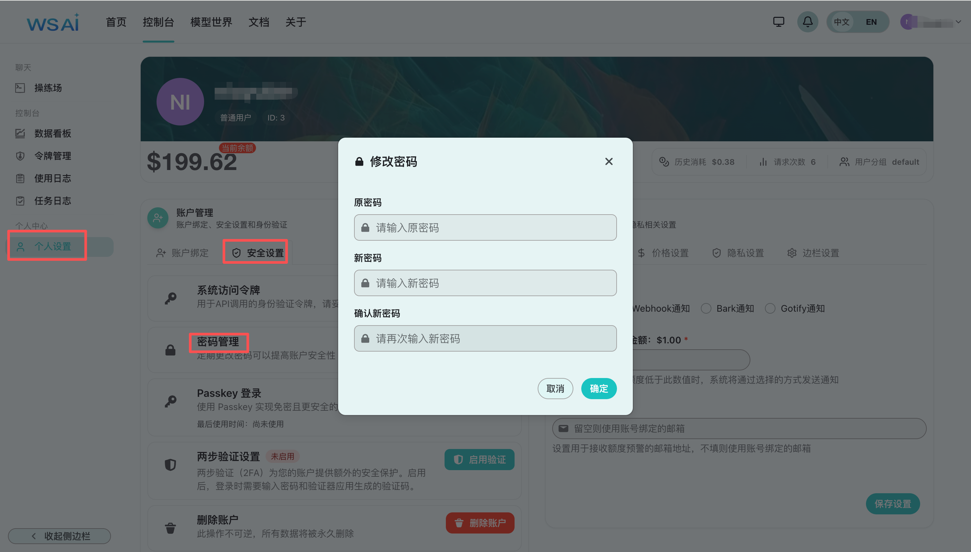Click the request count bar chart icon
This screenshot has width=971, height=552.
point(763,162)
